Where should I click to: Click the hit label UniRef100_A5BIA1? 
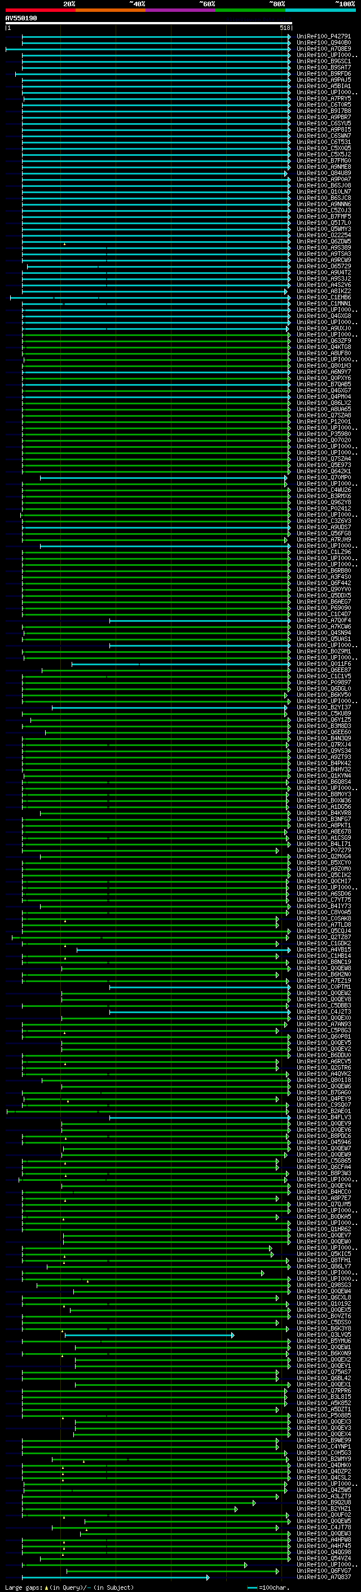click(324, 86)
